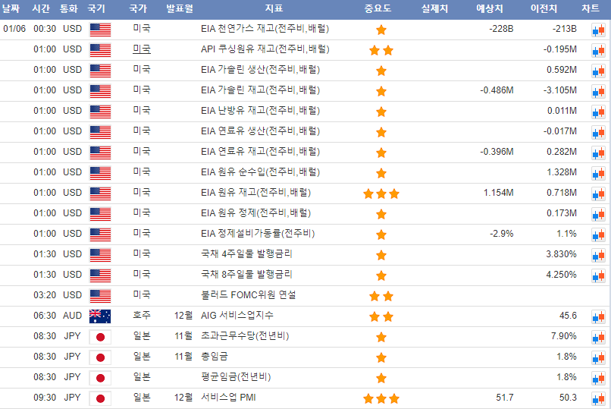Screen dimensions: 611x409
Task: Click two-star importance in AIG 서비스업지수 row
Action: click(x=381, y=316)
